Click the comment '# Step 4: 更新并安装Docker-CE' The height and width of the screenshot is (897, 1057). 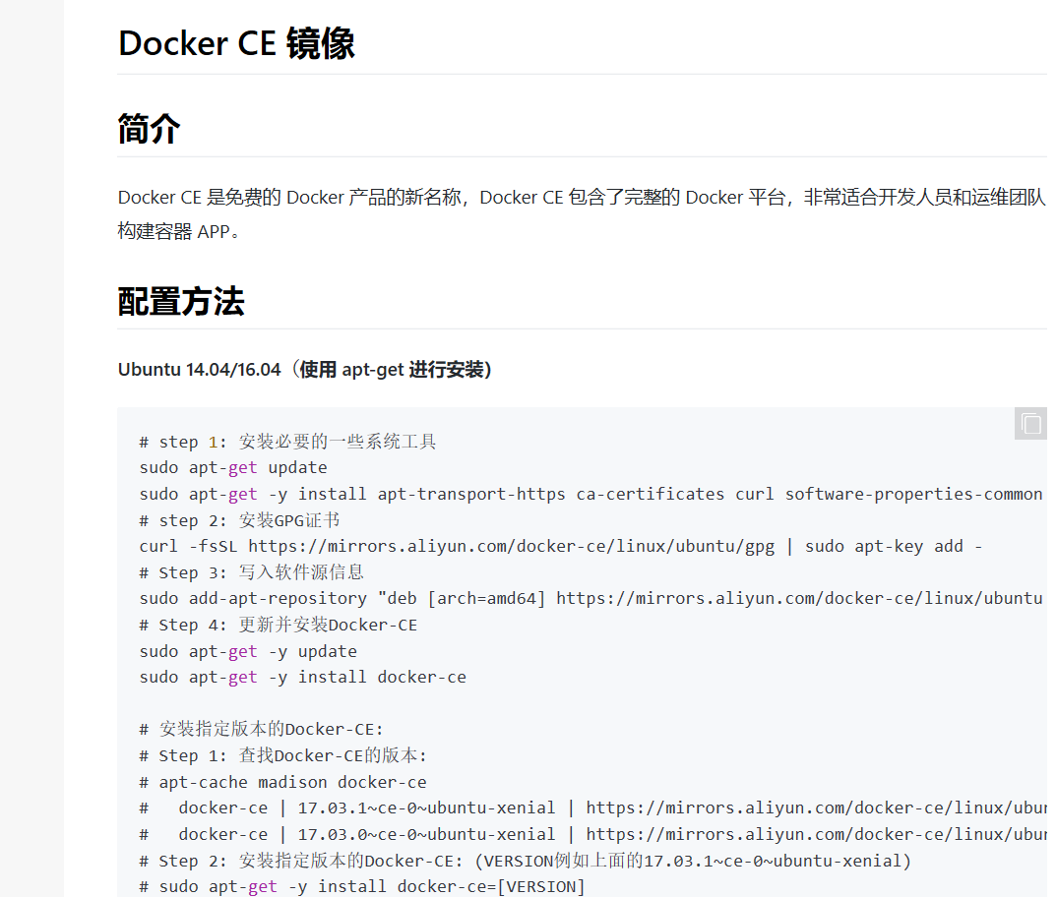click(x=278, y=625)
